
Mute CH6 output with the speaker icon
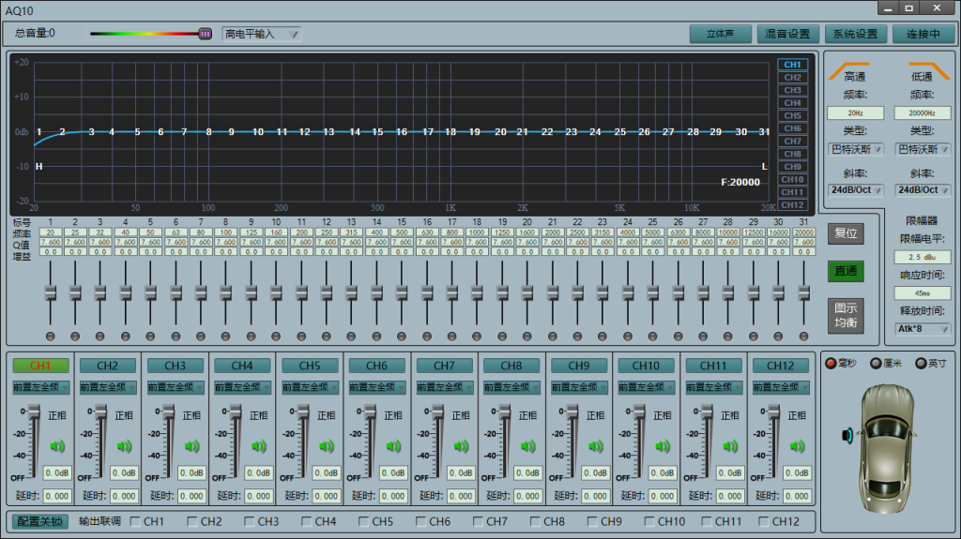pyautogui.click(x=393, y=446)
